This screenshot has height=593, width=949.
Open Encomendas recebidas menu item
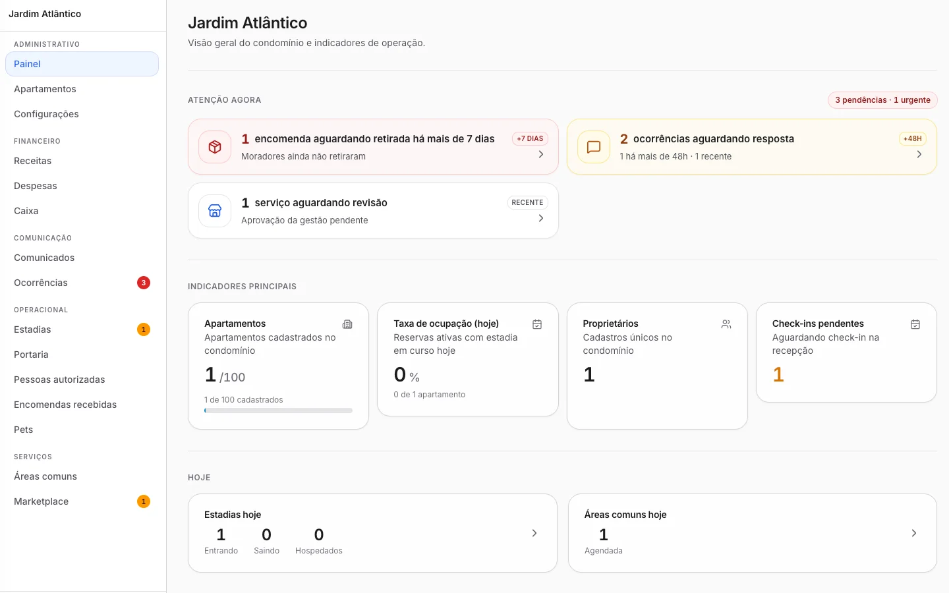(82, 405)
